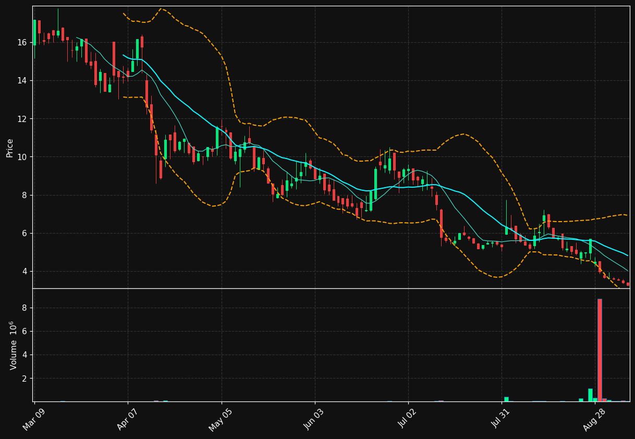This screenshot has height=439, width=635.
Task: Click the Aug 28 date label
Action: 595,420
